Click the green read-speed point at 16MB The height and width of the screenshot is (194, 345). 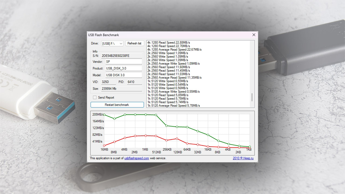click(104, 115)
